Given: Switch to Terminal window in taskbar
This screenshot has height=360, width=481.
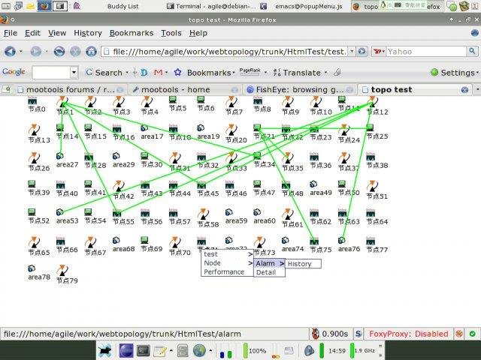Looking at the screenshot, I should point(211,6).
